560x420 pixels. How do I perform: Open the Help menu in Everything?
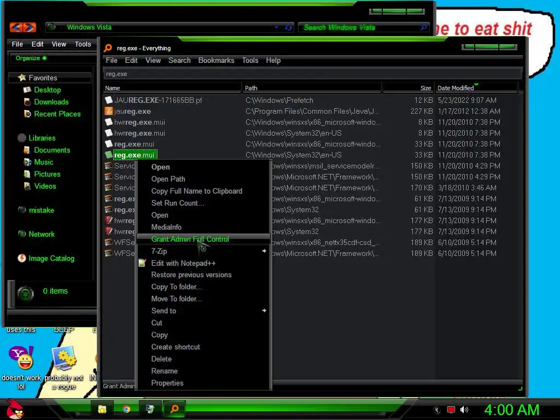(273, 61)
